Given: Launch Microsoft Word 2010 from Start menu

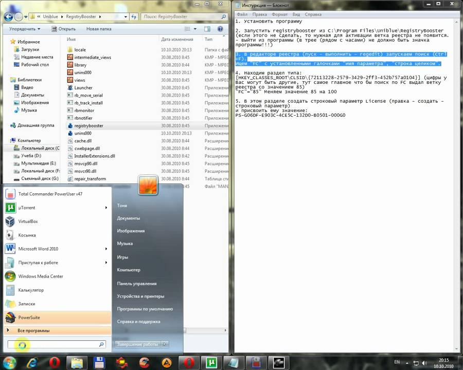Looking at the screenshot, I should (53, 249).
